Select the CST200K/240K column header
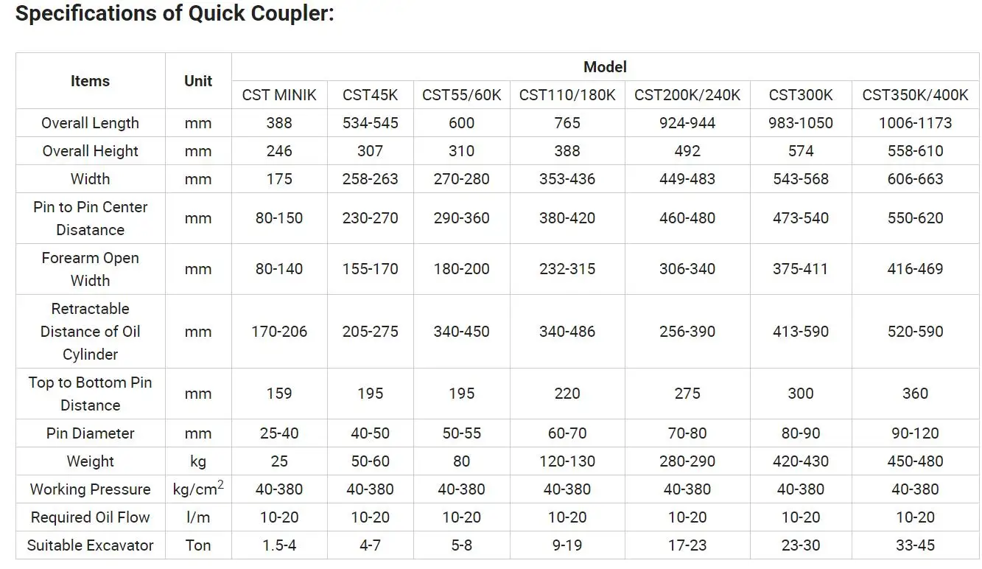This screenshot has width=982, height=569. pyautogui.click(x=687, y=95)
